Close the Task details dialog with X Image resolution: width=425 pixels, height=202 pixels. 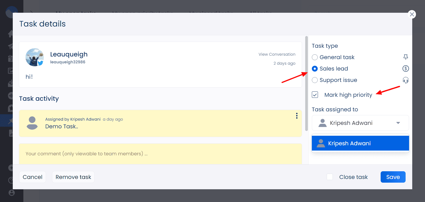click(x=412, y=14)
